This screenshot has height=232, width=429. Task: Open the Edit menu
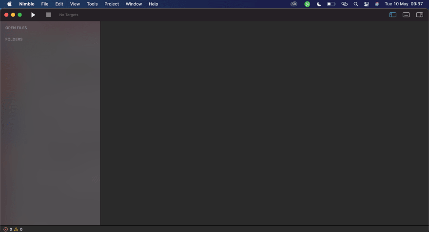click(x=59, y=4)
